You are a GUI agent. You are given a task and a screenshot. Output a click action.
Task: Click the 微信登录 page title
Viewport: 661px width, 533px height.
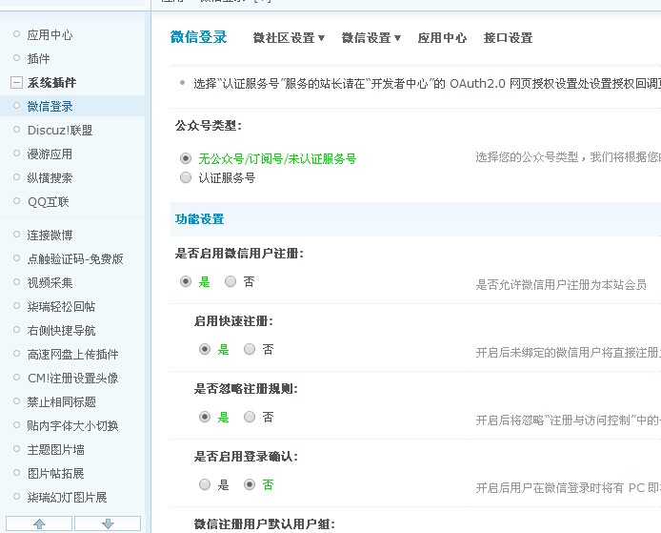click(198, 37)
